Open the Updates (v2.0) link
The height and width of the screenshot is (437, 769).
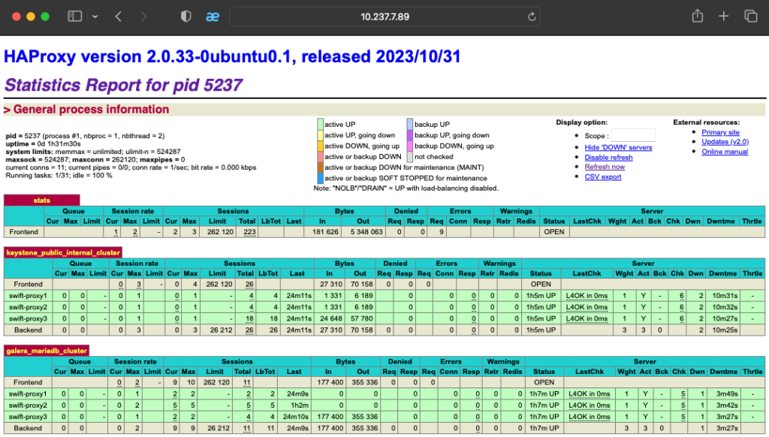coord(725,142)
